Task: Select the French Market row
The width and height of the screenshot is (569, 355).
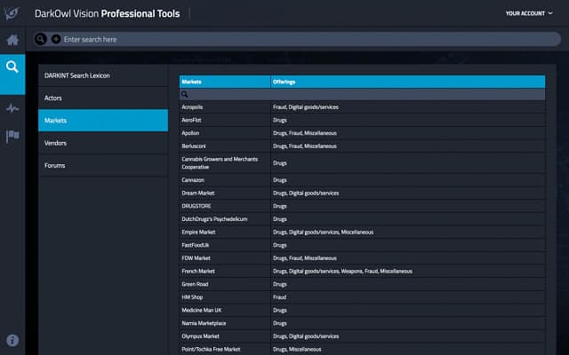Action: (x=362, y=272)
